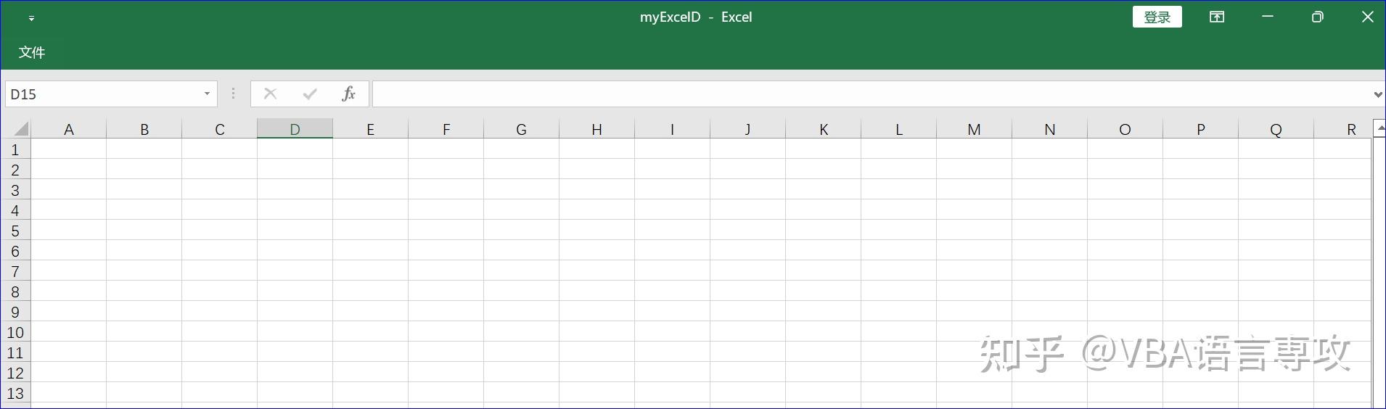Open Customize Quick Access Toolbar arrow

tap(31, 18)
